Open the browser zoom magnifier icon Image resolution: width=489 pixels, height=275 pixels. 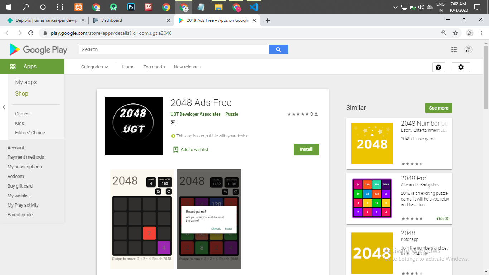[444, 33]
